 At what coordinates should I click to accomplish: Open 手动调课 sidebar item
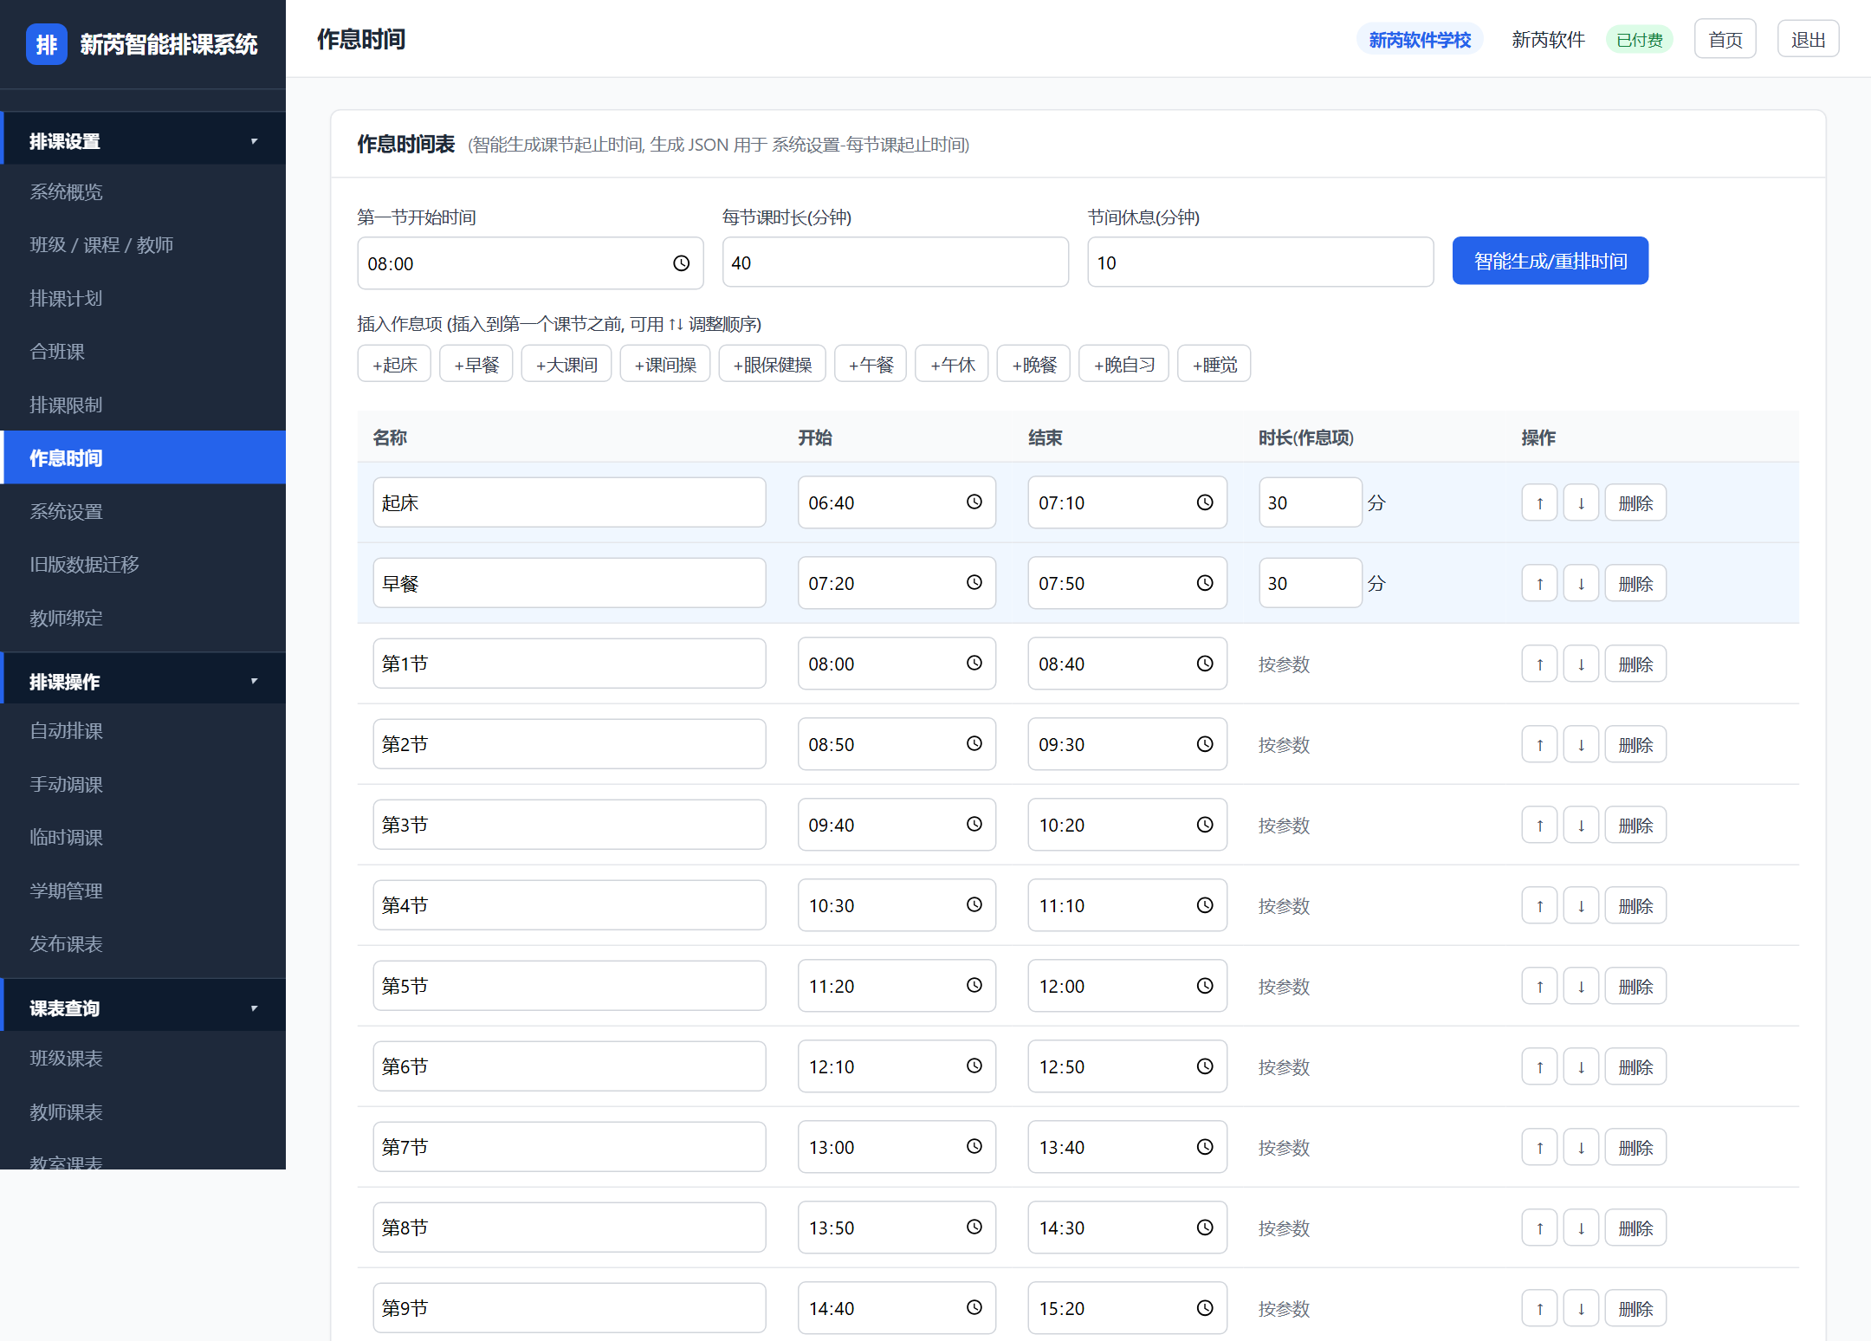[x=143, y=784]
